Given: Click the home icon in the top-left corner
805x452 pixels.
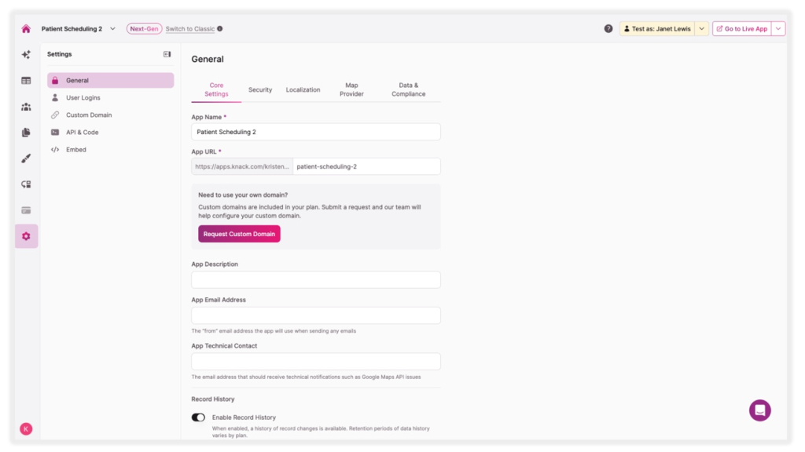Looking at the screenshot, I should pyautogui.click(x=26, y=29).
